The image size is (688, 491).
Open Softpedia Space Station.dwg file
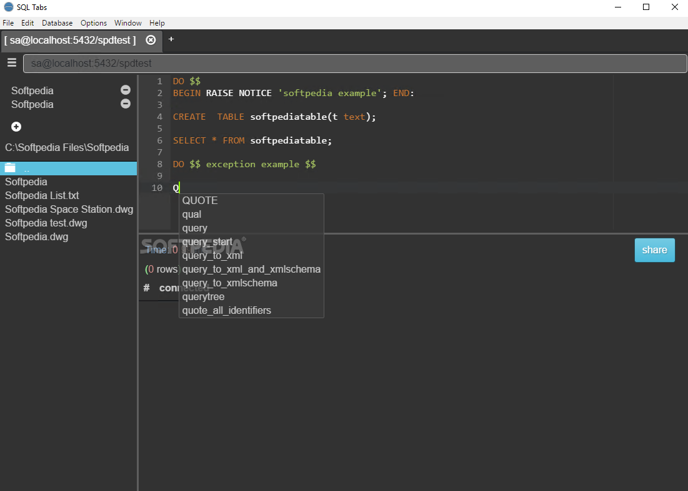(x=69, y=210)
